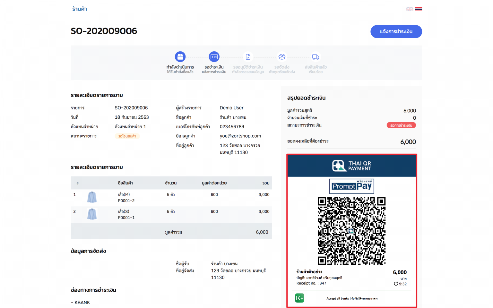Select the ข้อมูลการจัดส่ง shipping heading
Screen dimensions: 493x308
[89, 251]
